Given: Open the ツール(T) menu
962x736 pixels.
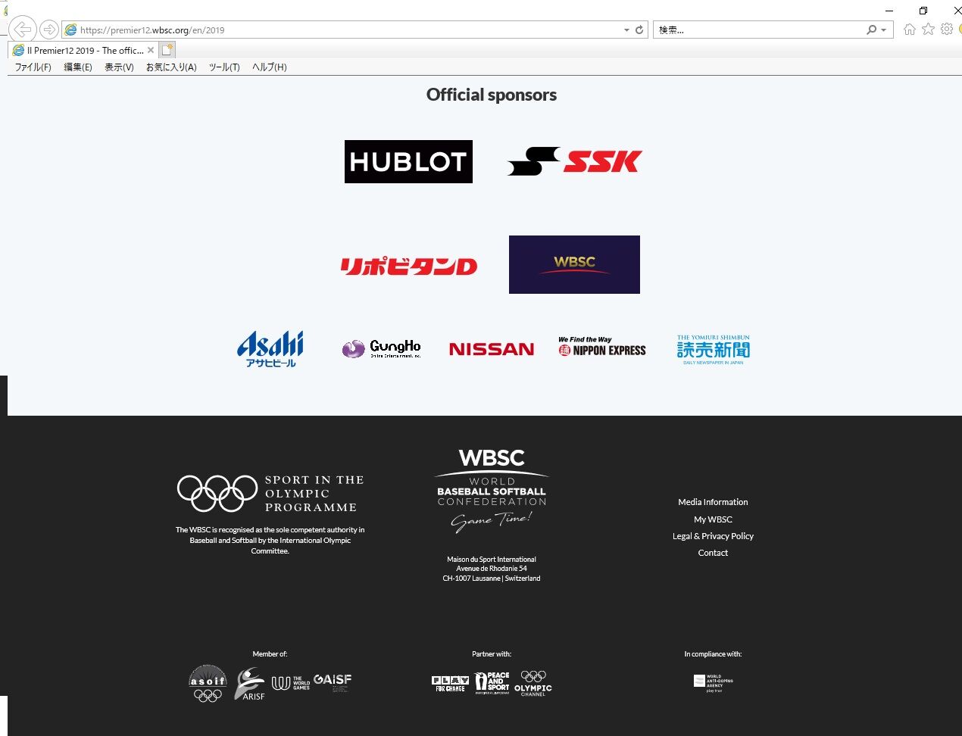Looking at the screenshot, I should click(224, 67).
